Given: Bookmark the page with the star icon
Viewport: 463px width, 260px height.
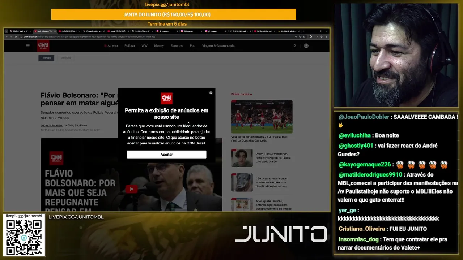Looking at the screenshot, I should pos(304,36).
